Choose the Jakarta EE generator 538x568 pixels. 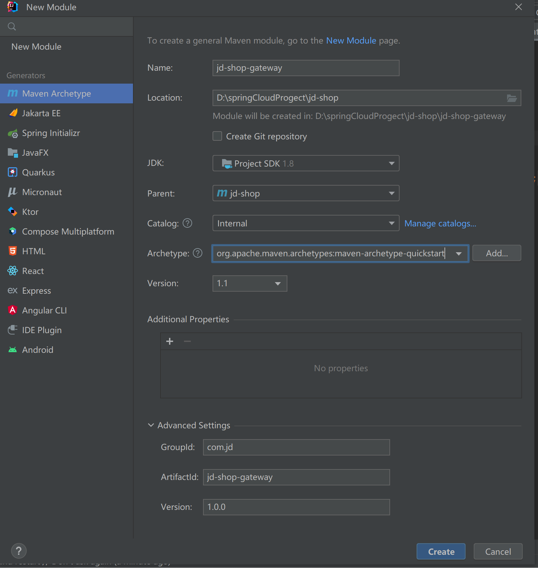point(66,113)
